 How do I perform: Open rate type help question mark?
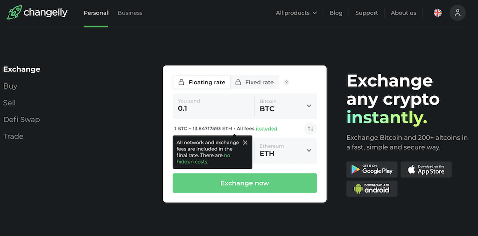[286, 82]
